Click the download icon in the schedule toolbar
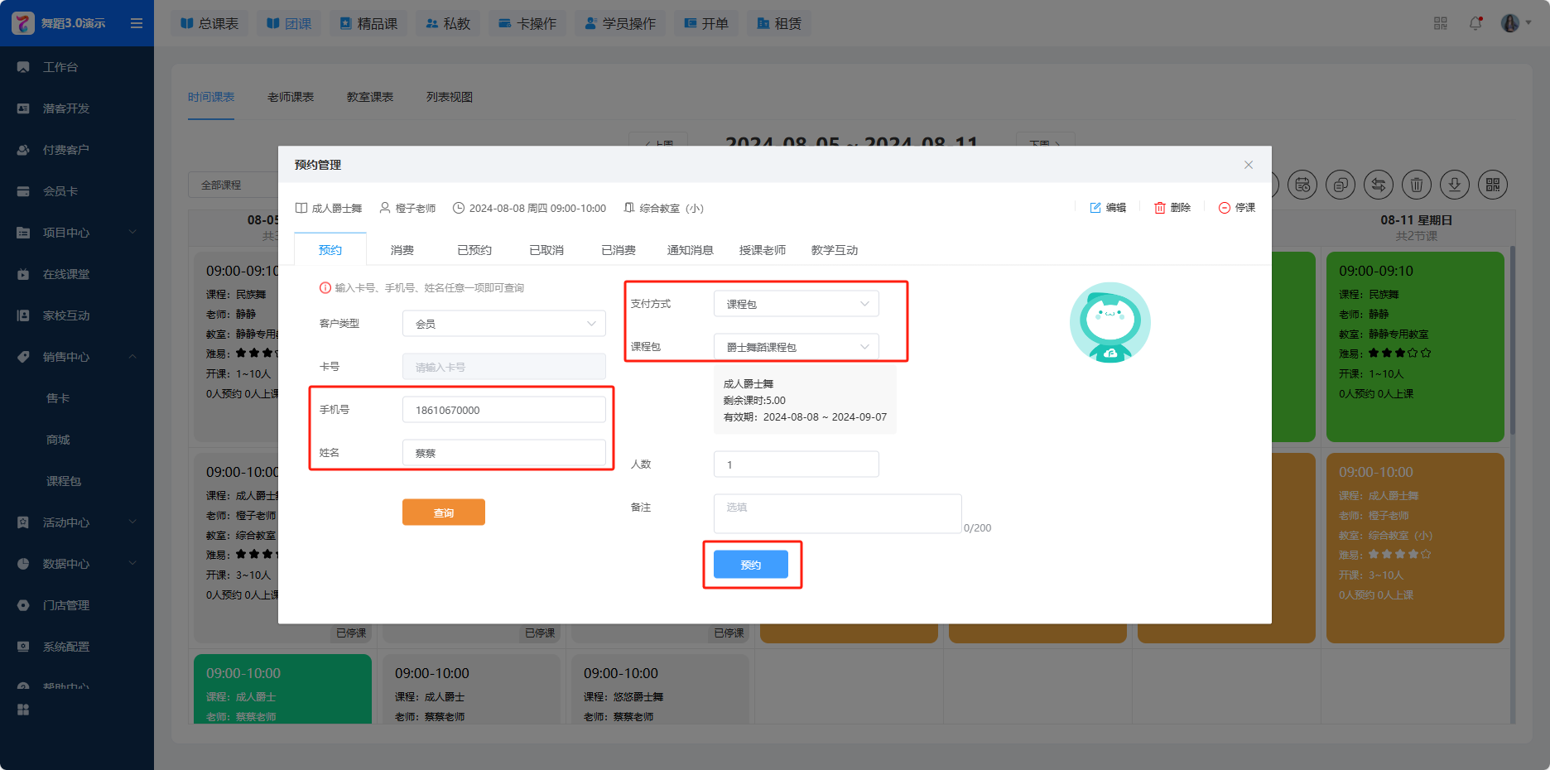1550x770 pixels. tap(1455, 185)
